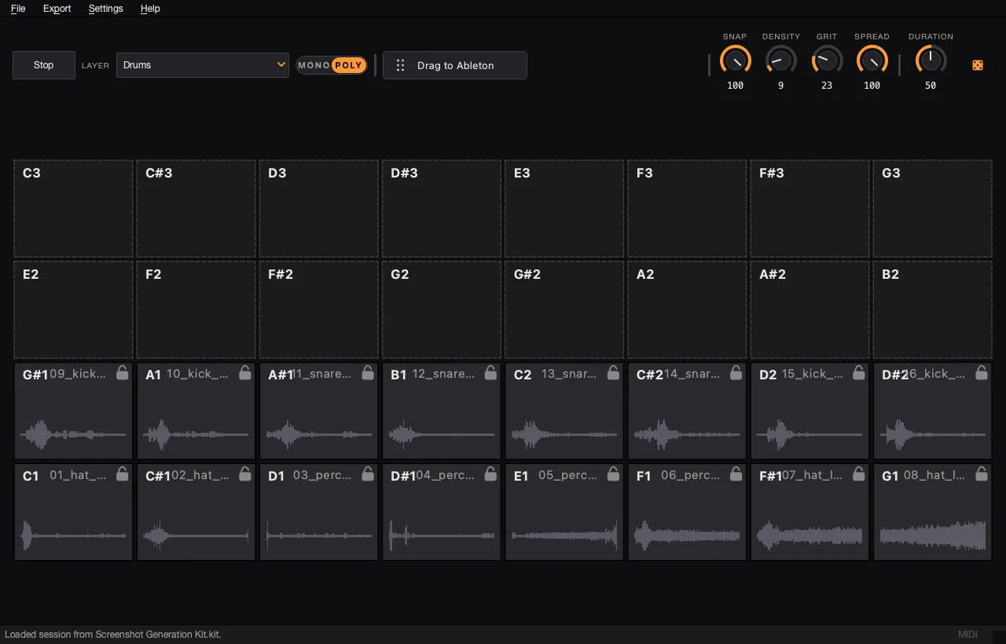The width and height of the screenshot is (1006, 644).
Task: Click the waveform on pad G#1 09_kick
Action: tap(73, 434)
